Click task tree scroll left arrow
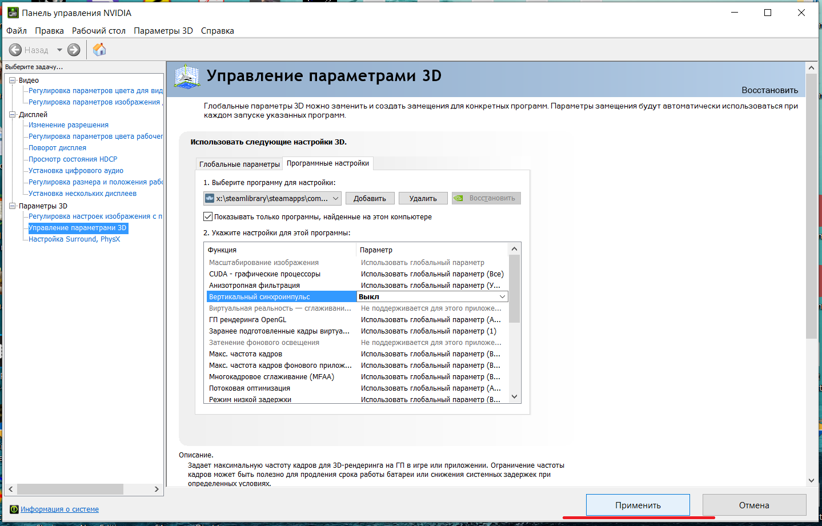 pos(11,489)
